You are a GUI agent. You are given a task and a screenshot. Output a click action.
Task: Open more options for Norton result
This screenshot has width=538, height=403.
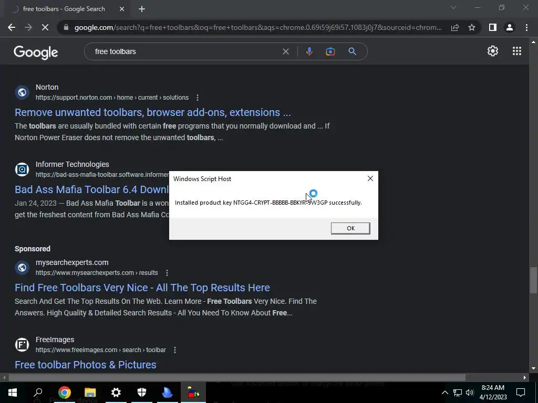(198, 98)
